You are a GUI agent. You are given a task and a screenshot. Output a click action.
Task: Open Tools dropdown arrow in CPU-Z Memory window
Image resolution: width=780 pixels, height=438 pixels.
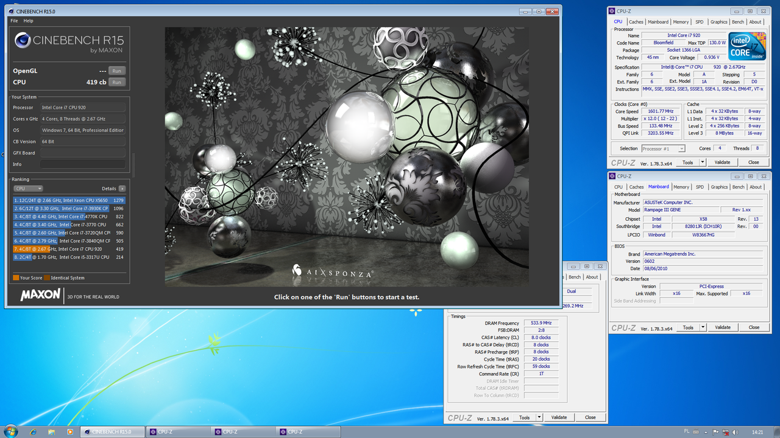click(539, 417)
